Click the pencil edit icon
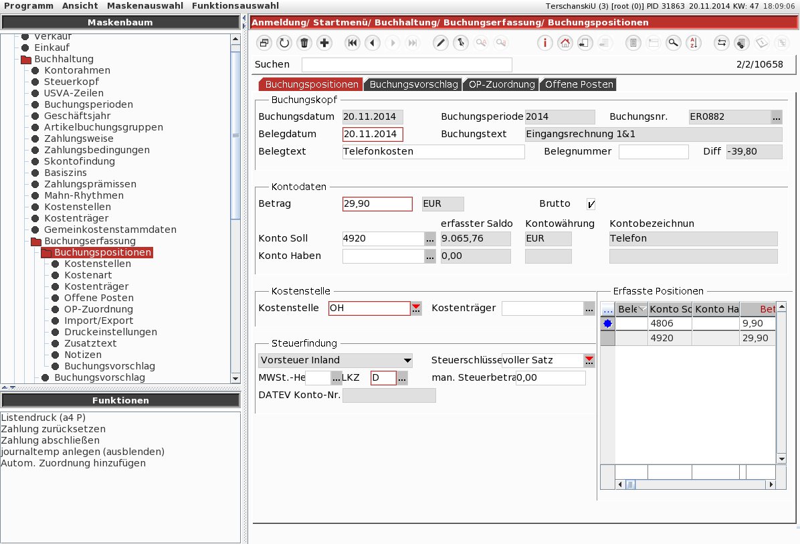This screenshot has height=544, width=800. point(440,43)
